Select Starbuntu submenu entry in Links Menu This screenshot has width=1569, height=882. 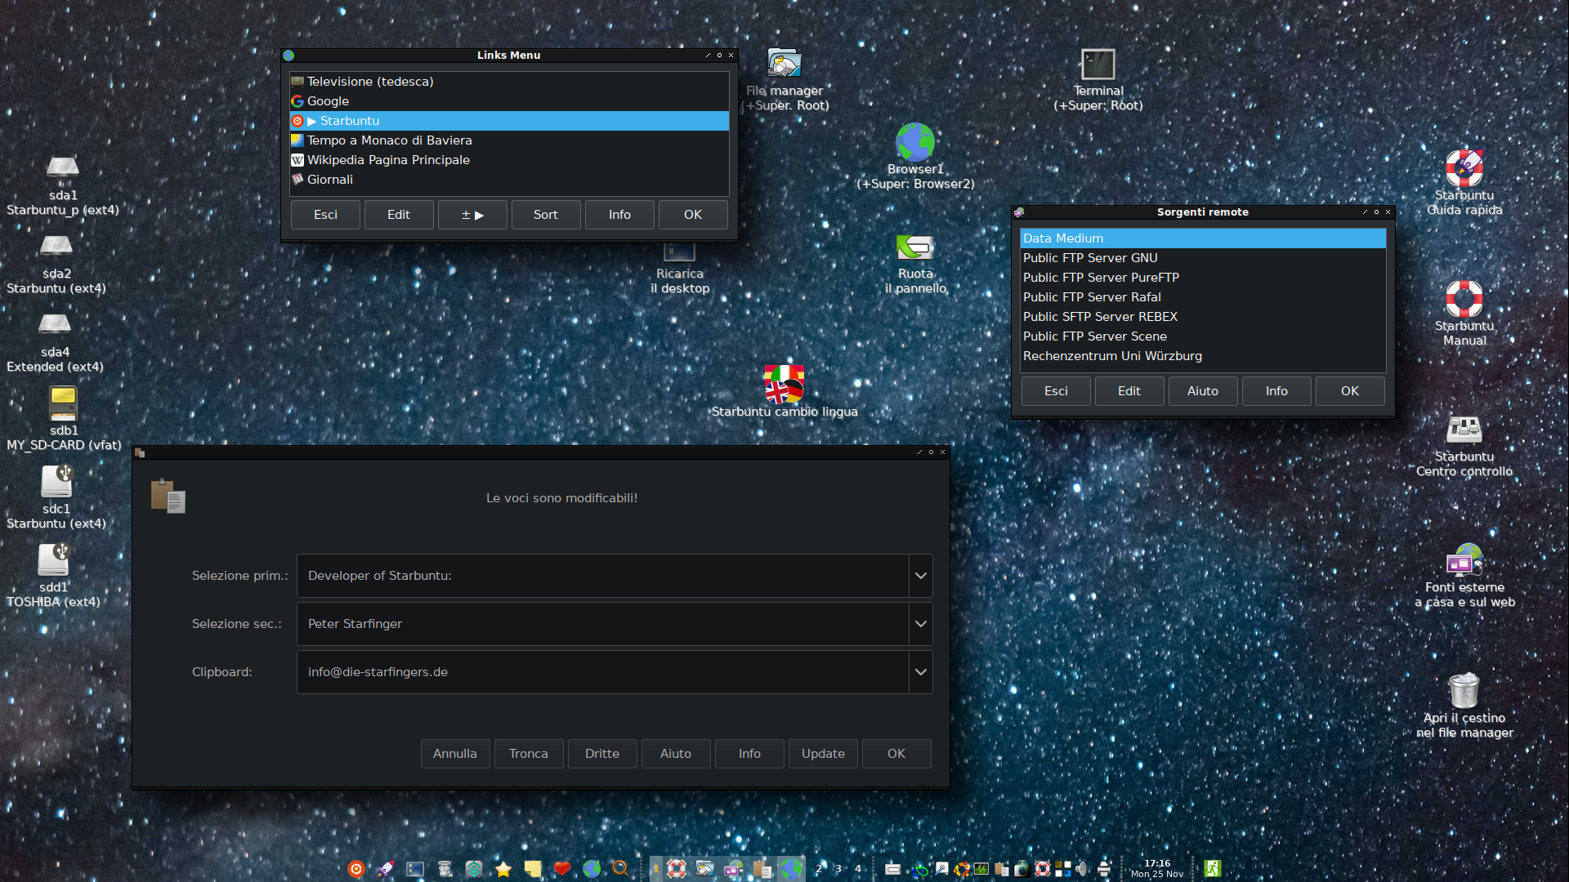tap(509, 121)
